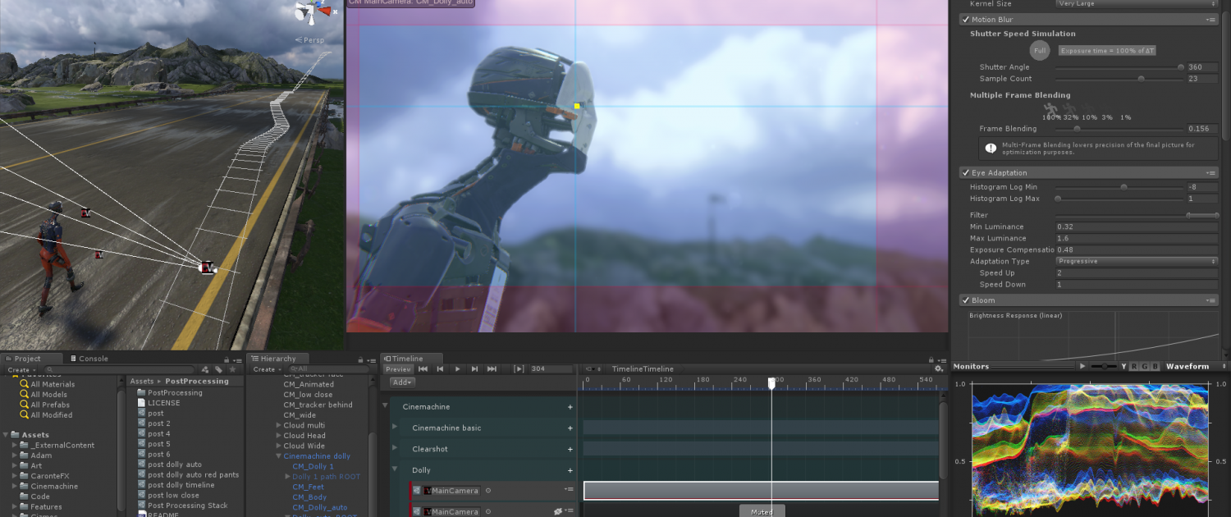Click the Full shutter speed button
The height and width of the screenshot is (517, 1231).
point(1040,51)
